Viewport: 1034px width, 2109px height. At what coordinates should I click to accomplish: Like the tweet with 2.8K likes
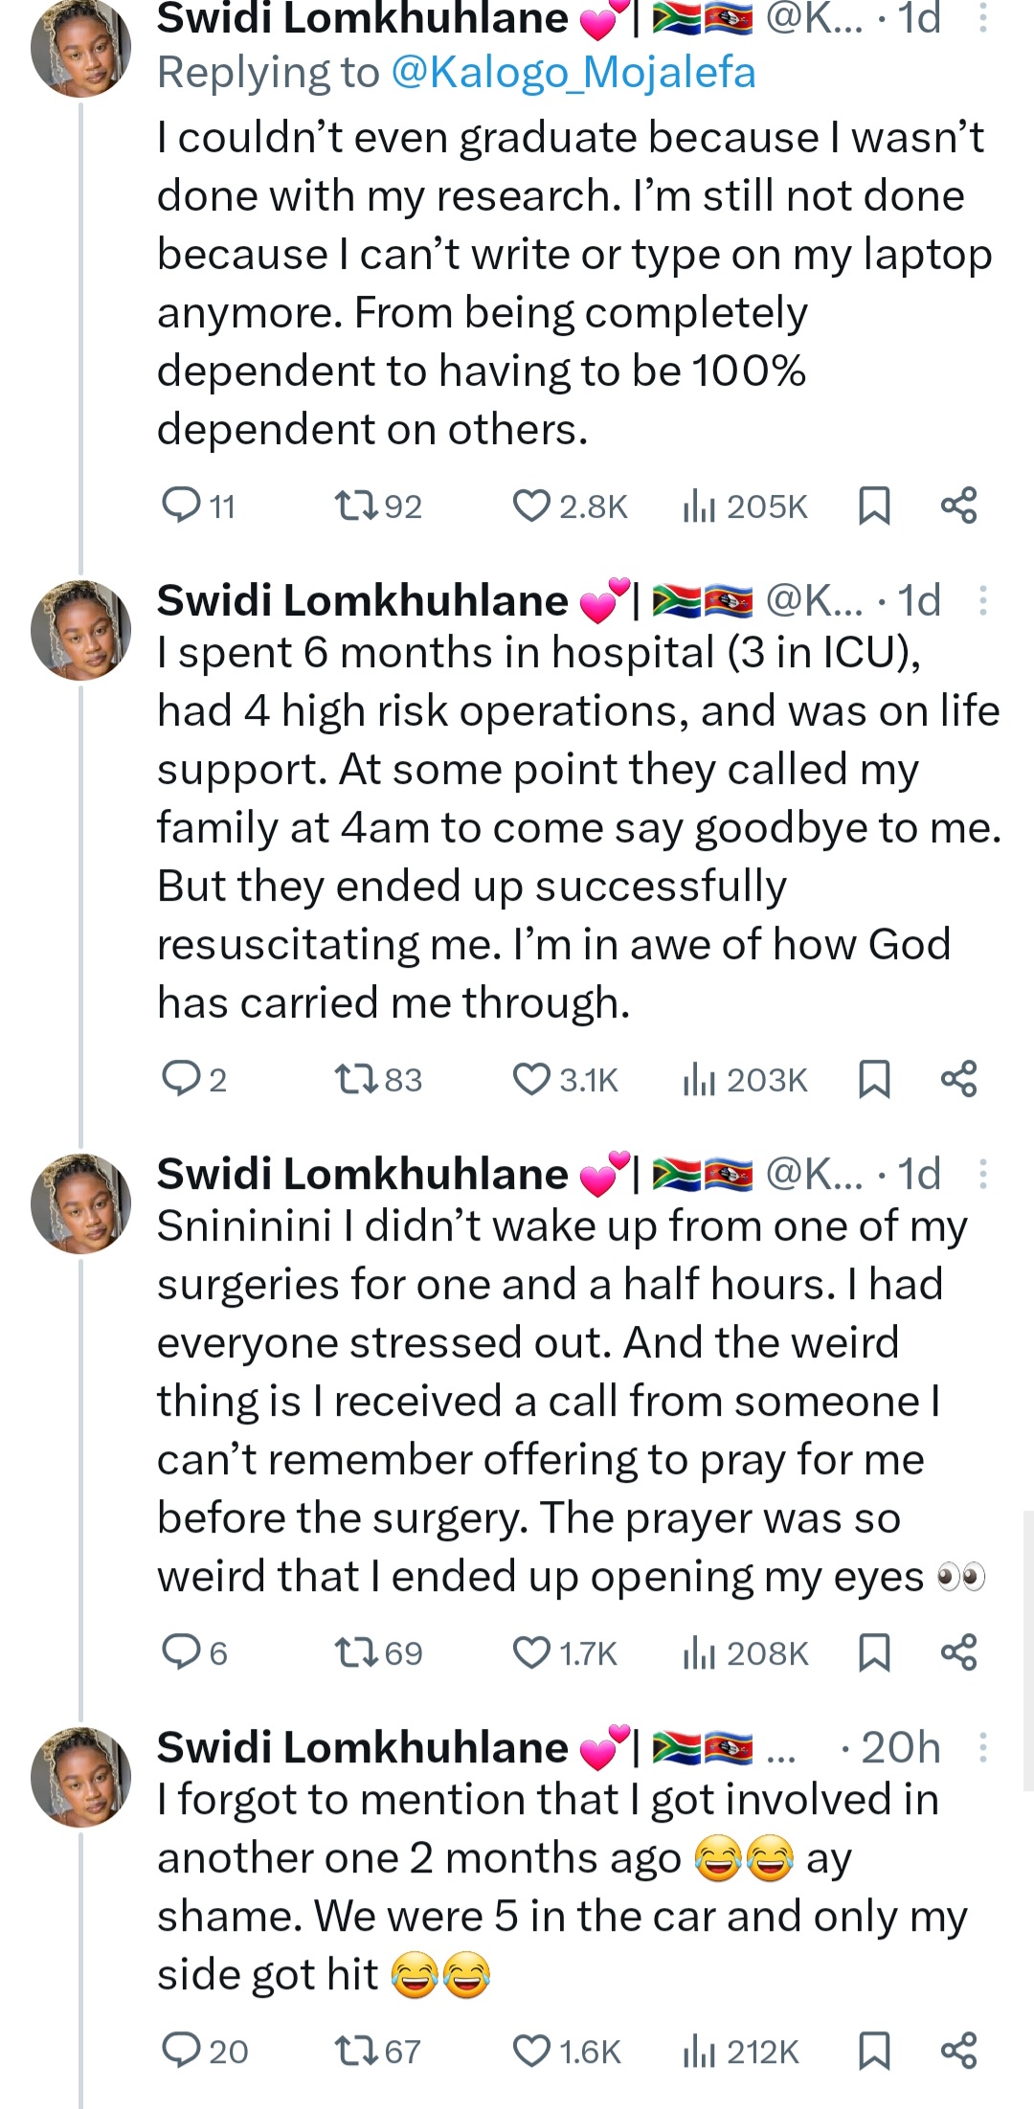click(x=531, y=505)
